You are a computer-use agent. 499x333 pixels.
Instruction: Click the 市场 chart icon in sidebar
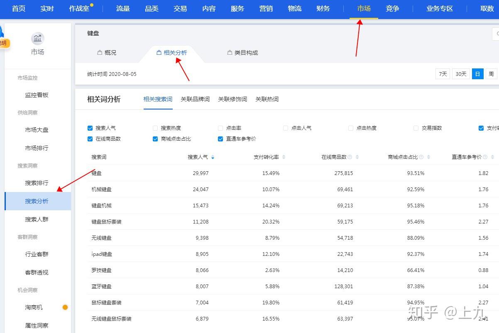tap(37, 39)
